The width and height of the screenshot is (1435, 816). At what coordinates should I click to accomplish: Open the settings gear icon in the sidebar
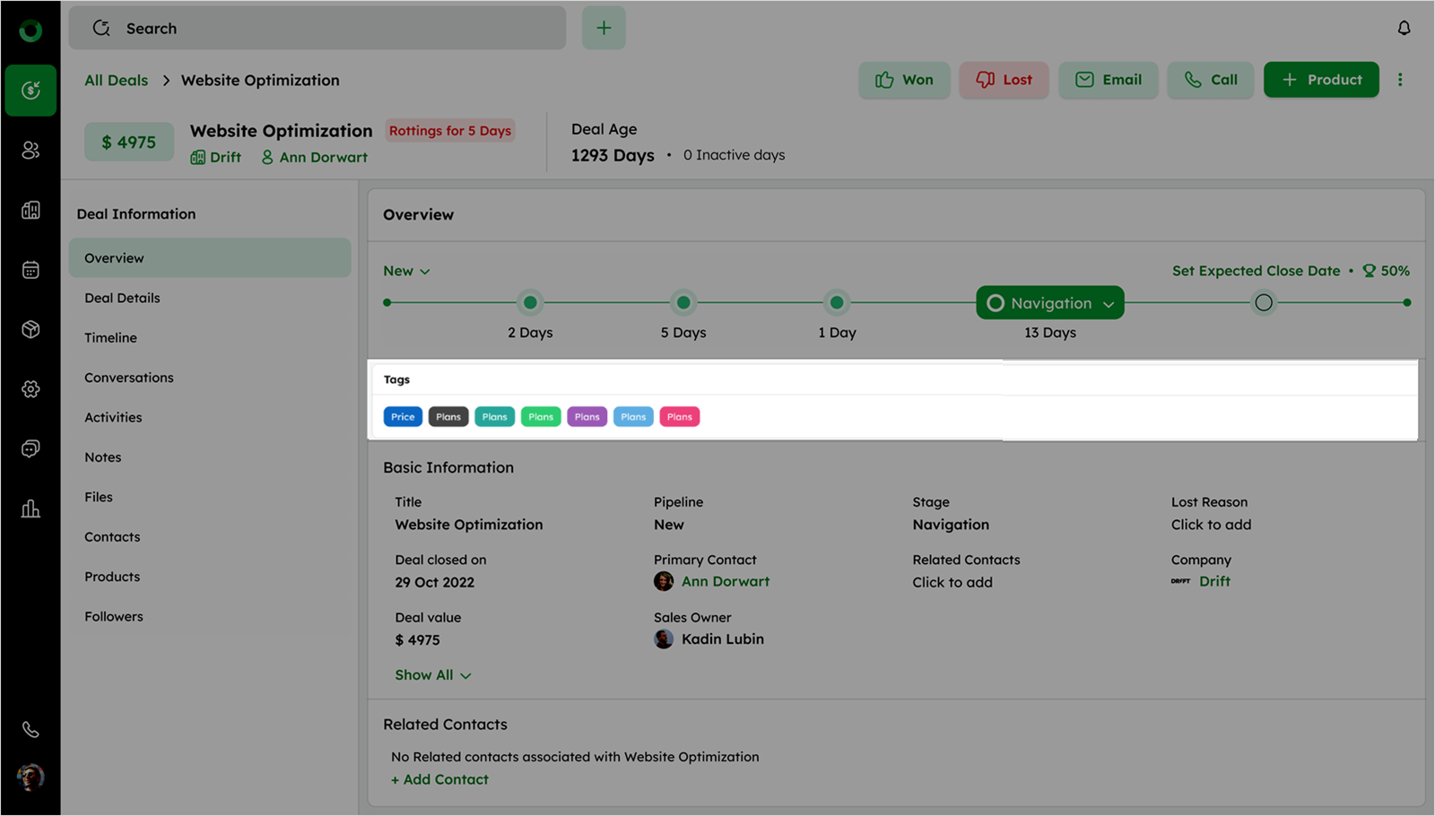(30, 389)
